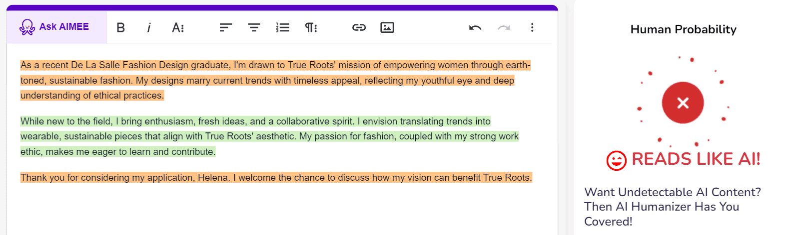Insert a numbered list
The image size is (786, 235).
pos(283,27)
